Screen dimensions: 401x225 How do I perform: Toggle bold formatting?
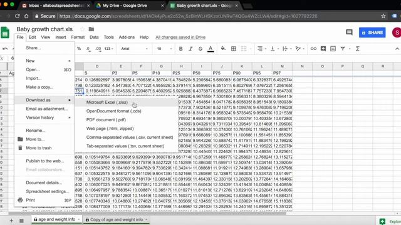(x=181, y=49)
